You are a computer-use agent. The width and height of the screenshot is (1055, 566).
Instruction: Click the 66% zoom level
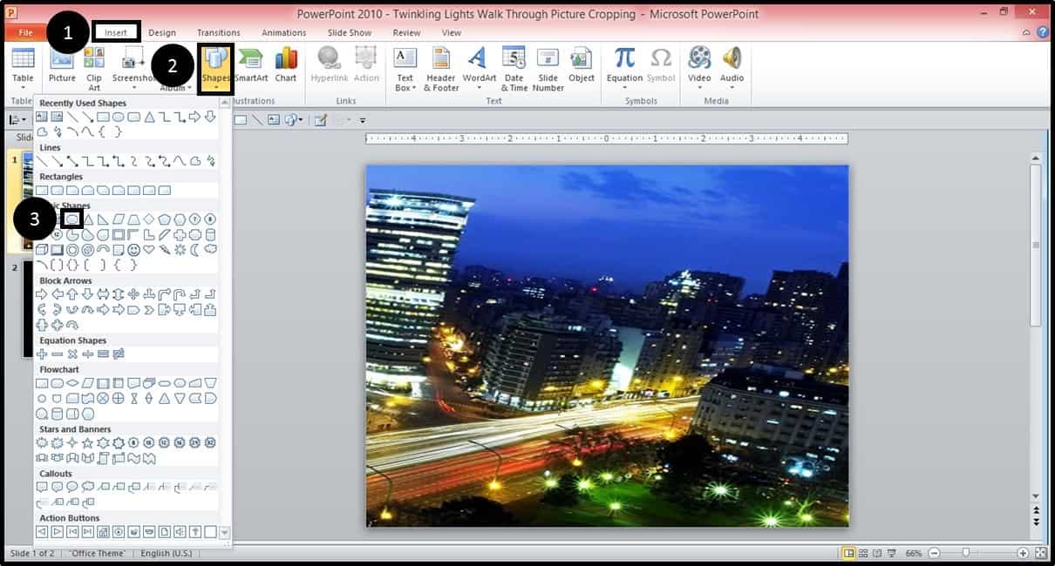point(913,553)
